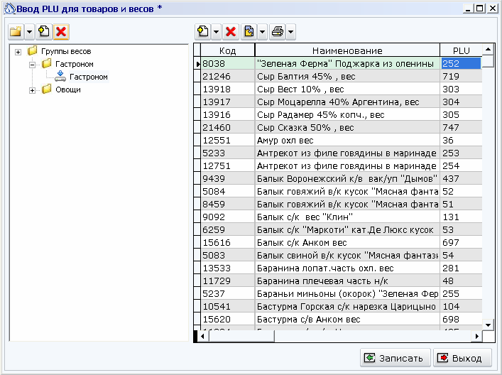Viewport: 502px width, 375px height.
Task: Open dropdown arrow next to new folder icon
Action: tap(29, 32)
